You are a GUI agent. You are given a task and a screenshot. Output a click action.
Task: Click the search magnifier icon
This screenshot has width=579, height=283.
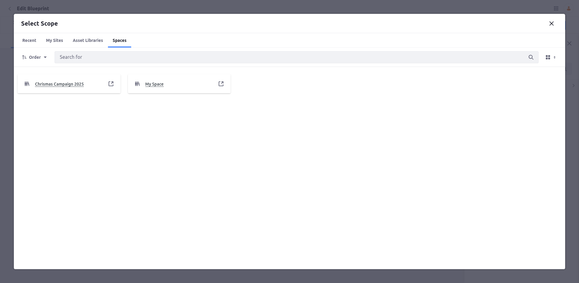[x=531, y=57]
